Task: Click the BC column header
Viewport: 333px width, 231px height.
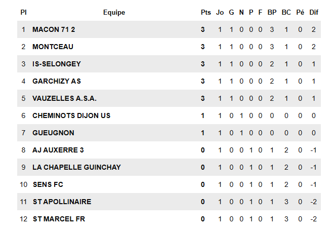Action: click(x=286, y=13)
